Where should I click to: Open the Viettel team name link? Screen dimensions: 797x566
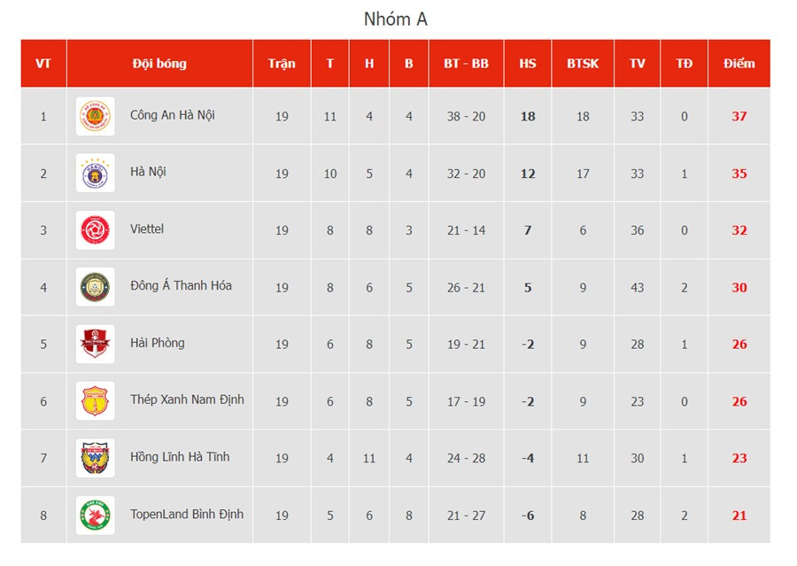(147, 229)
